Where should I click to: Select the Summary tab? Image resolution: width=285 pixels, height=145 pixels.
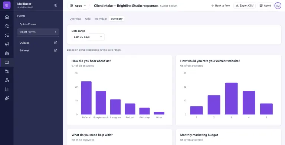click(117, 18)
